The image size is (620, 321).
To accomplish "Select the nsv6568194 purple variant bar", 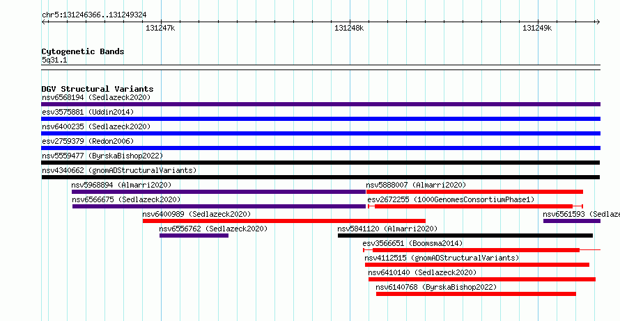I will click(x=320, y=104).
